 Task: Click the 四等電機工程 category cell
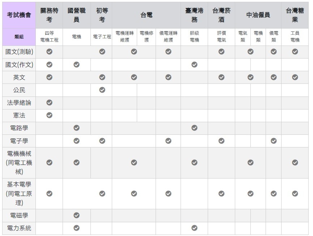(x=49, y=37)
